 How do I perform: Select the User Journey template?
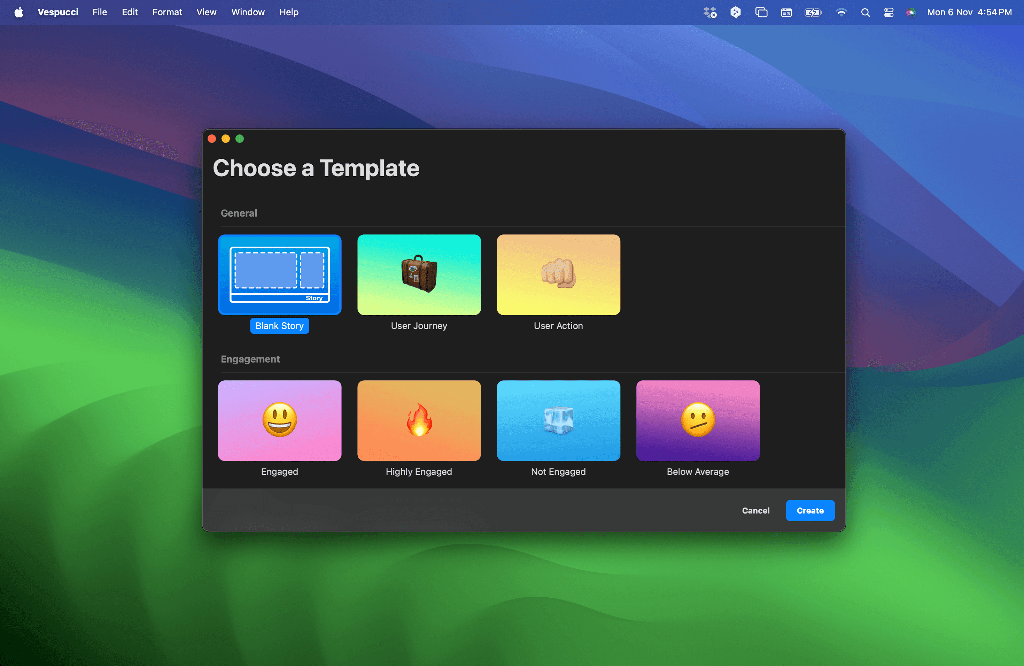(419, 274)
